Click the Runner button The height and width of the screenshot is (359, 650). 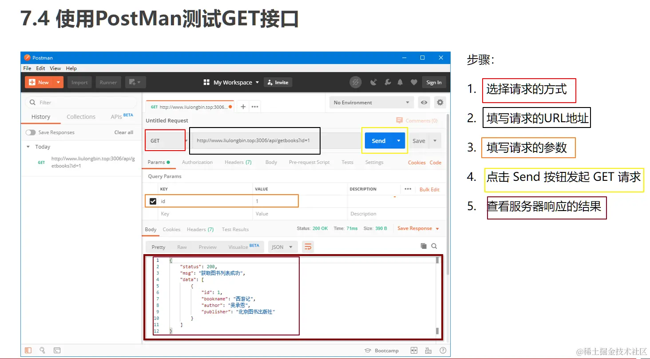pos(108,82)
